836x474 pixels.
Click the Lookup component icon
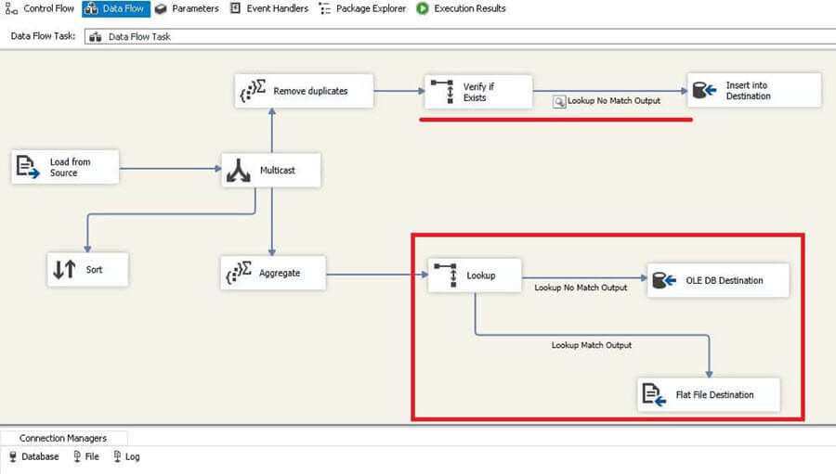click(x=446, y=275)
